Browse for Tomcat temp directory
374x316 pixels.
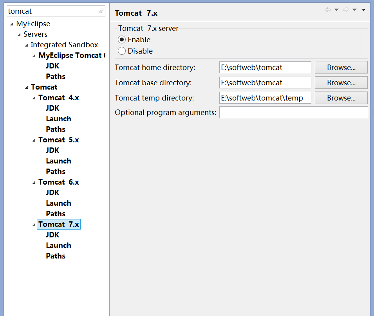341,98
